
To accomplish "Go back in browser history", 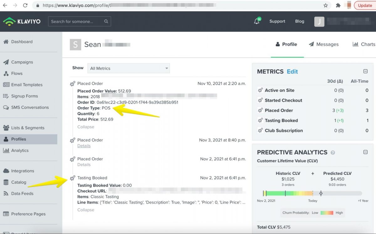I will (x=5, y=5).
